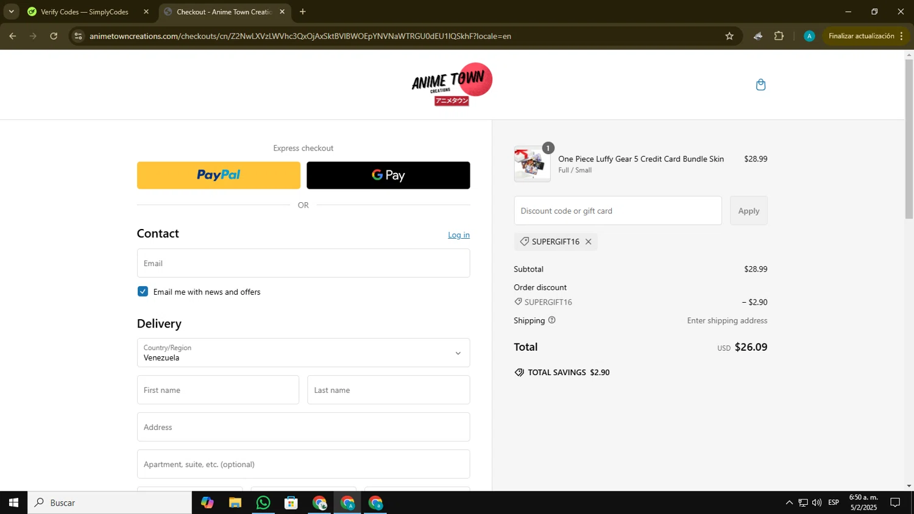Click the First name field
Screen dimensions: 914x514
(218, 390)
